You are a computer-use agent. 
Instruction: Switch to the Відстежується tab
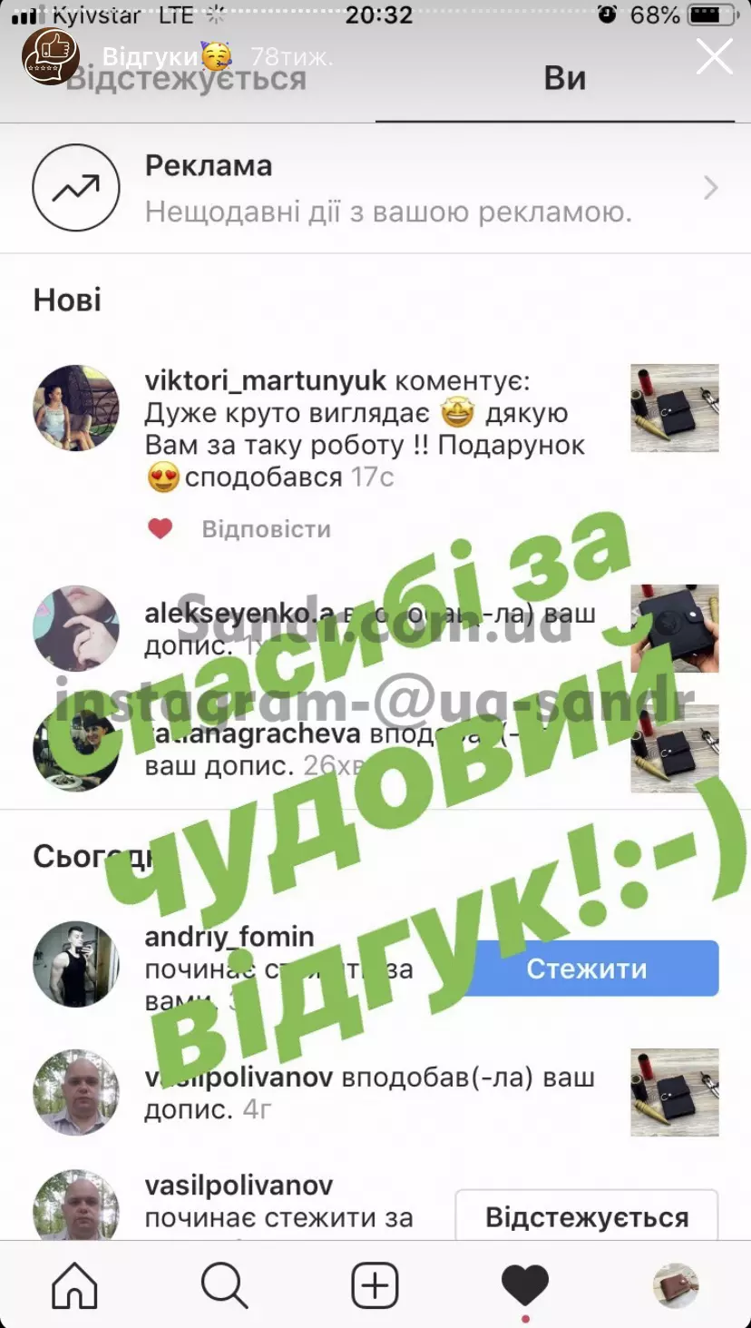(x=186, y=79)
